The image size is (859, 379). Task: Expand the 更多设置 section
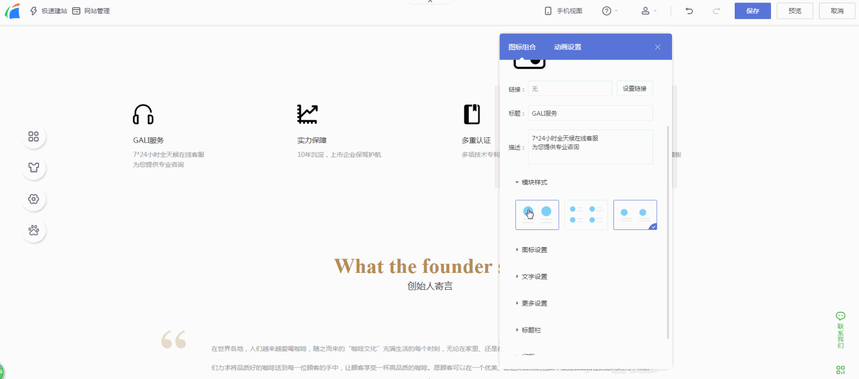[x=531, y=303]
